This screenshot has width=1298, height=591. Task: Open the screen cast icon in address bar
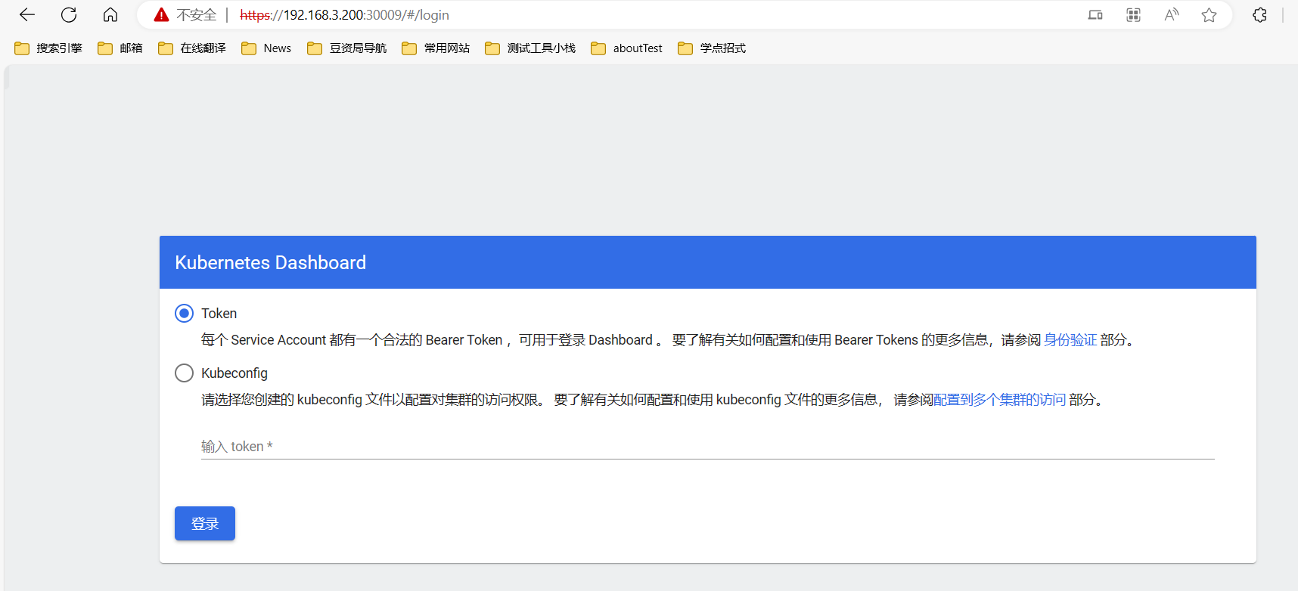pyautogui.click(x=1095, y=15)
